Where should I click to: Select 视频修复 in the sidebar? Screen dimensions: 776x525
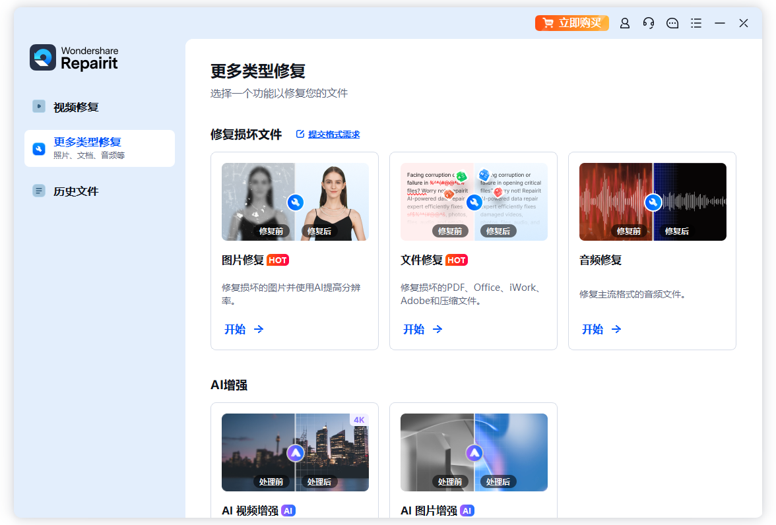76,107
